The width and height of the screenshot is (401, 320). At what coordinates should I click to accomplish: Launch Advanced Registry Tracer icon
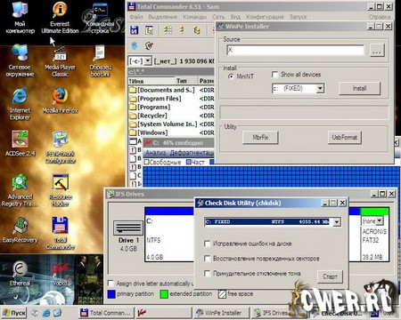(20, 190)
